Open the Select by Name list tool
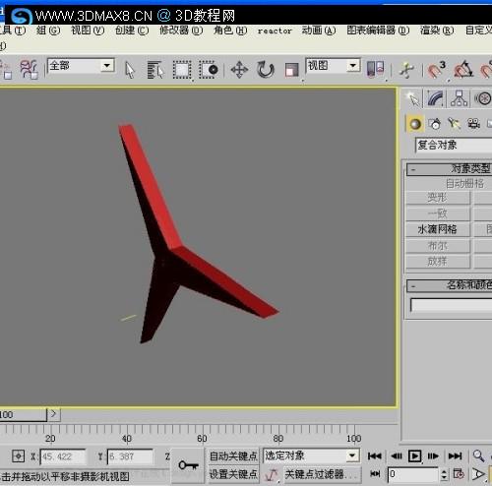Viewport: 492px width, 486px height. 155,70
